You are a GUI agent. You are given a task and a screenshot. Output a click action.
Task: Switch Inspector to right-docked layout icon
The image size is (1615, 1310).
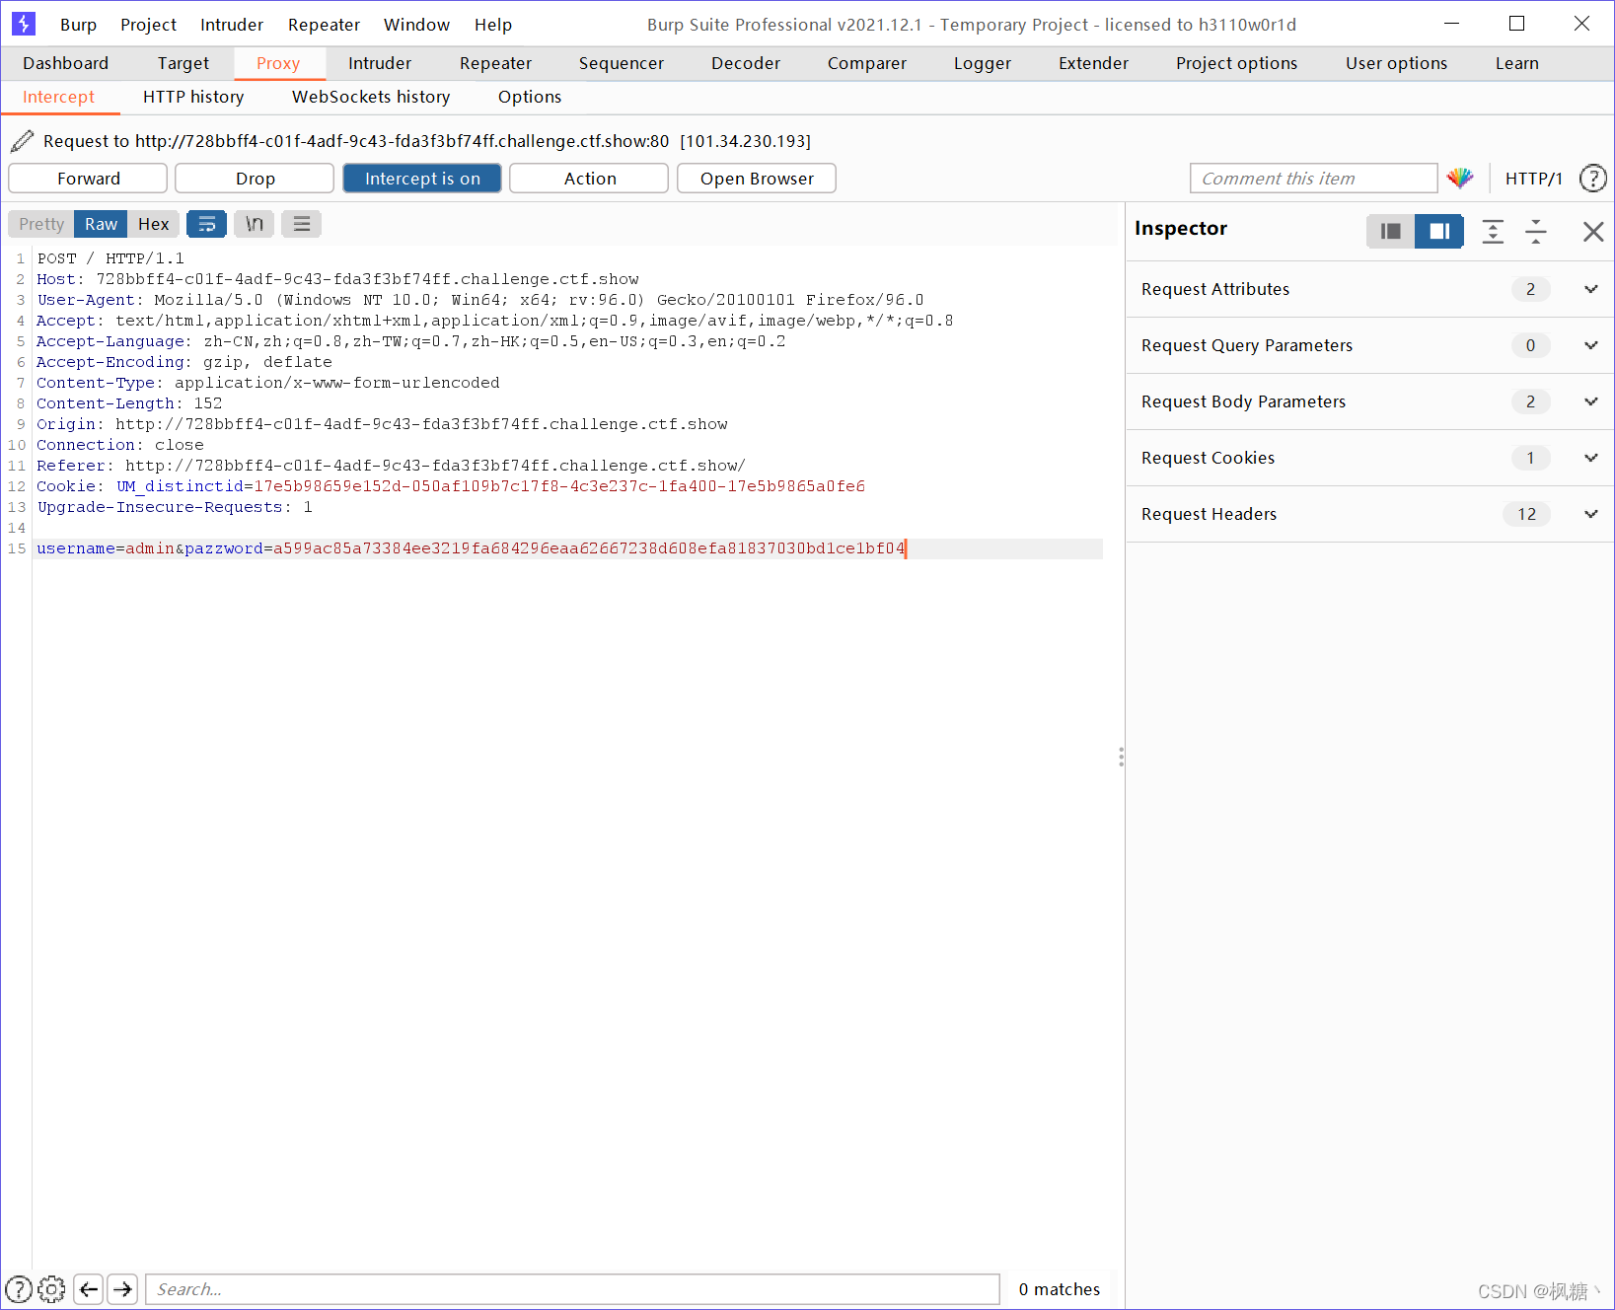(x=1439, y=231)
